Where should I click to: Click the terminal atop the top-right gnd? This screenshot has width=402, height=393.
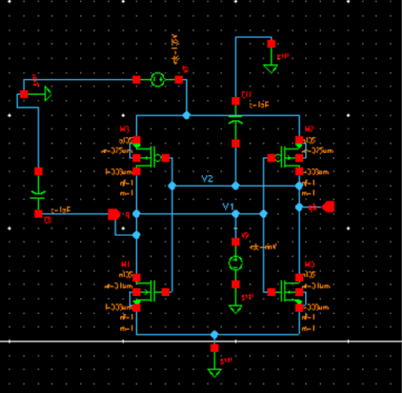coord(271,44)
